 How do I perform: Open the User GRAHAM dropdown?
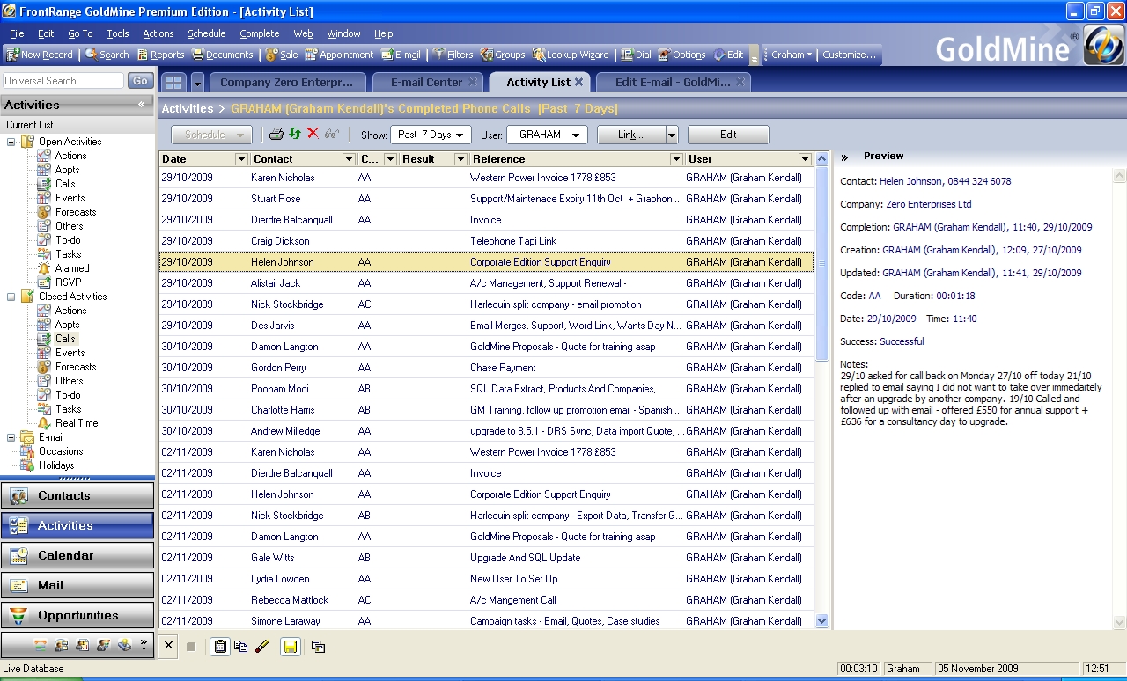click(547, 135)
